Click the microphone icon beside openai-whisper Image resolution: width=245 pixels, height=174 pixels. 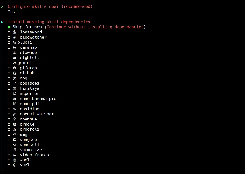15,114
